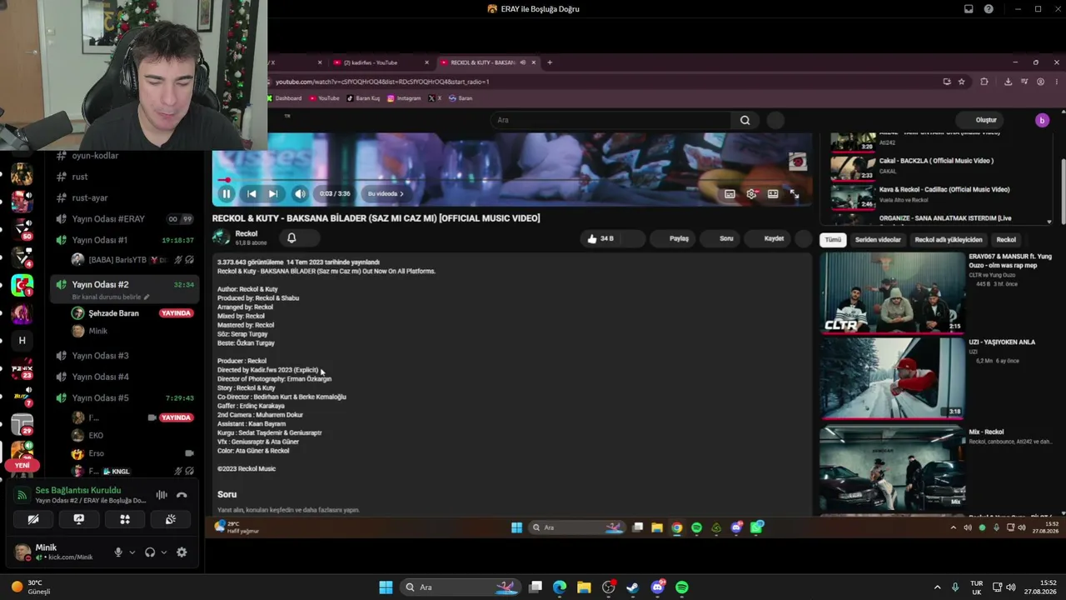Focus the YouTube search box labeled Ara
This screenshot has height=600, width=1066.
(x=612, y=120)
